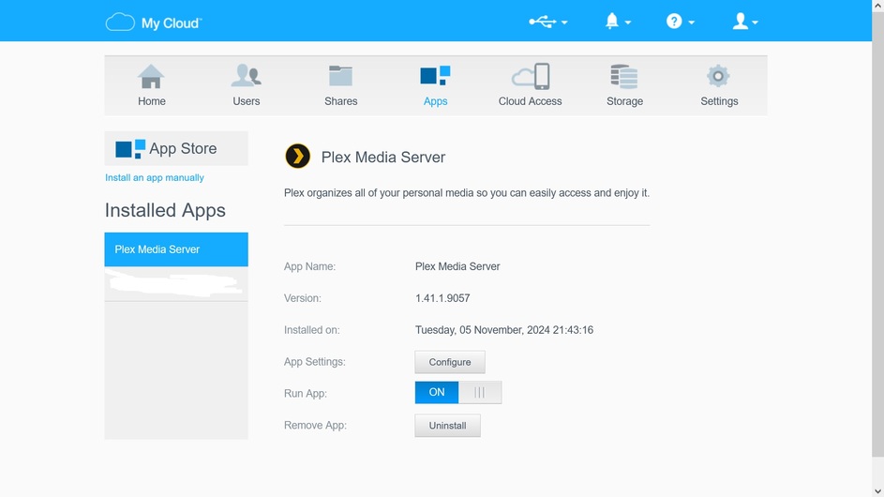The height and width of the screenshot is (497, 884).
Task: Open the help question mark icon
Action: 674,22
